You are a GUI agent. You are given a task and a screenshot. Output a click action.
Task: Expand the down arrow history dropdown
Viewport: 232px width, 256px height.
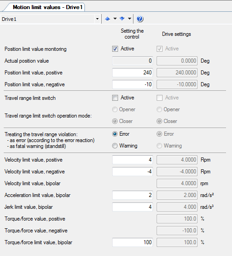[129, 19]
